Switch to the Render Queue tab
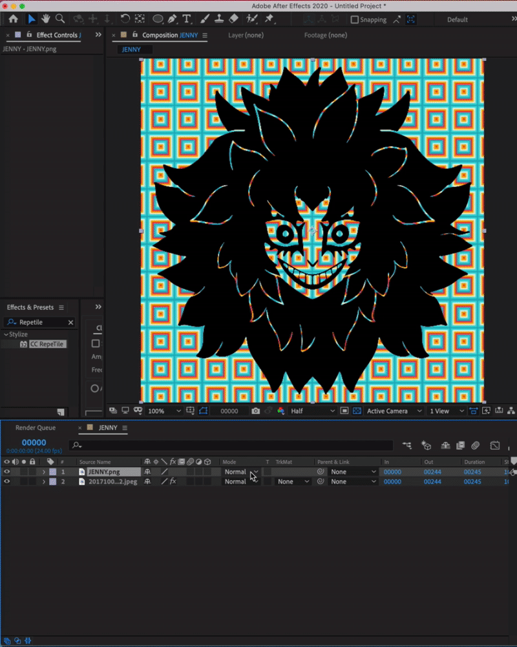The image size is (517, 647). [x=36, y=428]
